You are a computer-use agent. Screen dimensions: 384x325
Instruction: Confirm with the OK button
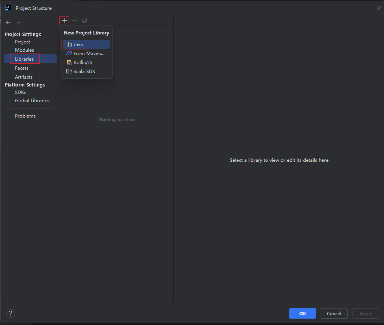pos(303,313)
